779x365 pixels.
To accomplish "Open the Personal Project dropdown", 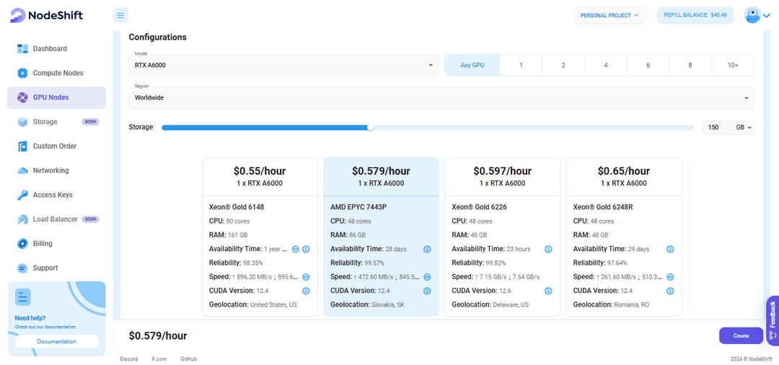I will [610, 15].
